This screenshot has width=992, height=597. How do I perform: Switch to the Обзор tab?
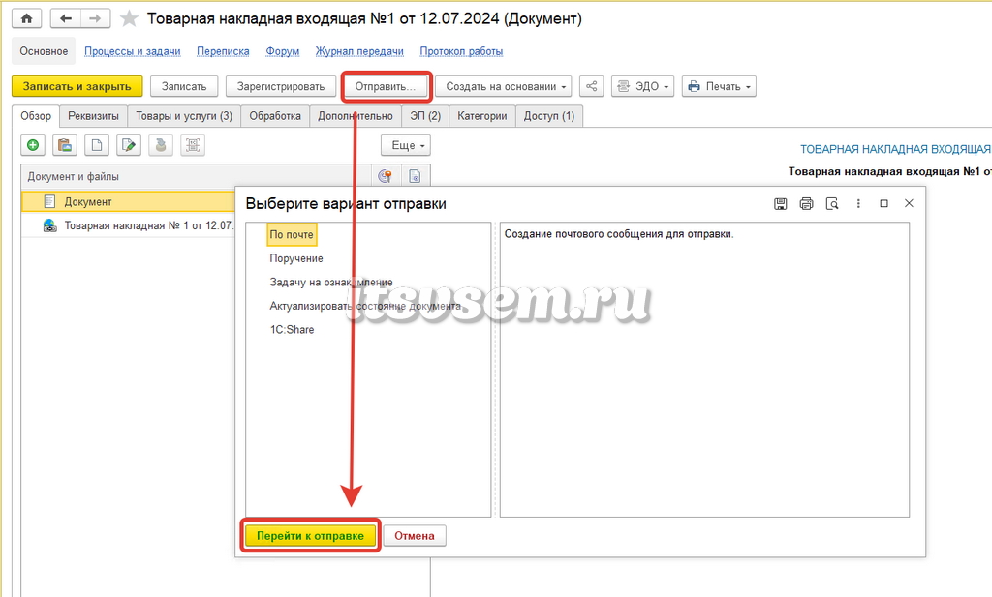(36, 116)
